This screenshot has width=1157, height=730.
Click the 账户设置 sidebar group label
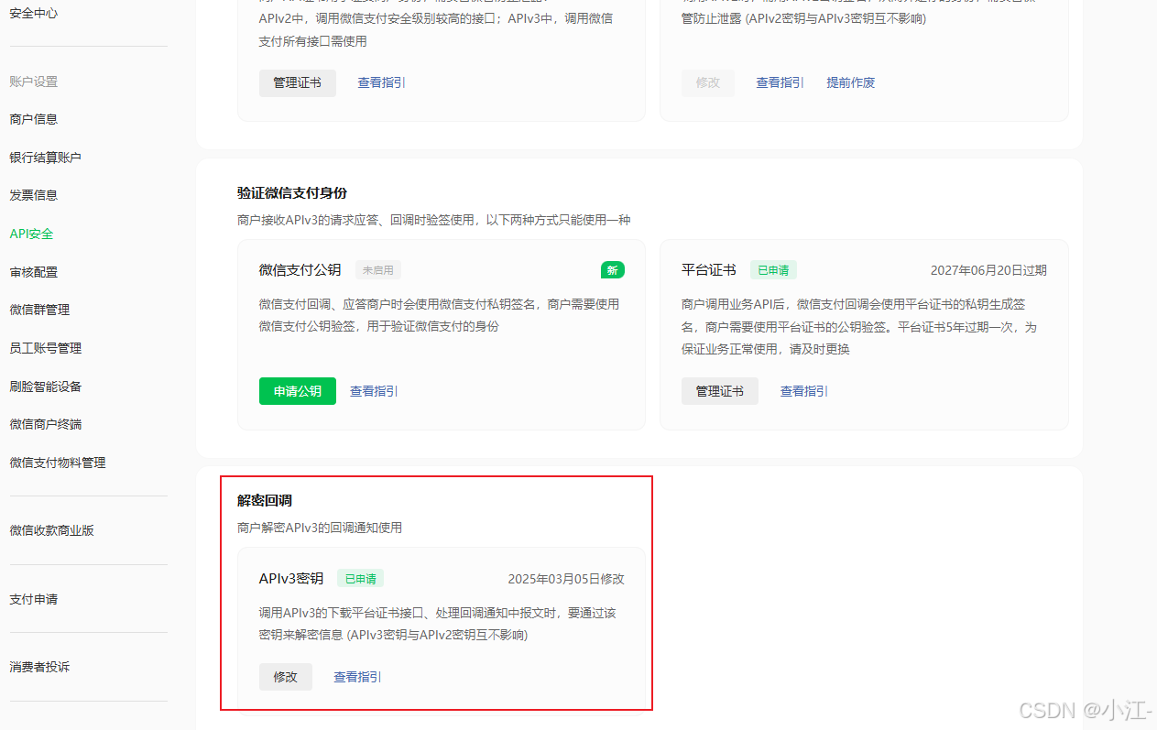pos(34,82)
